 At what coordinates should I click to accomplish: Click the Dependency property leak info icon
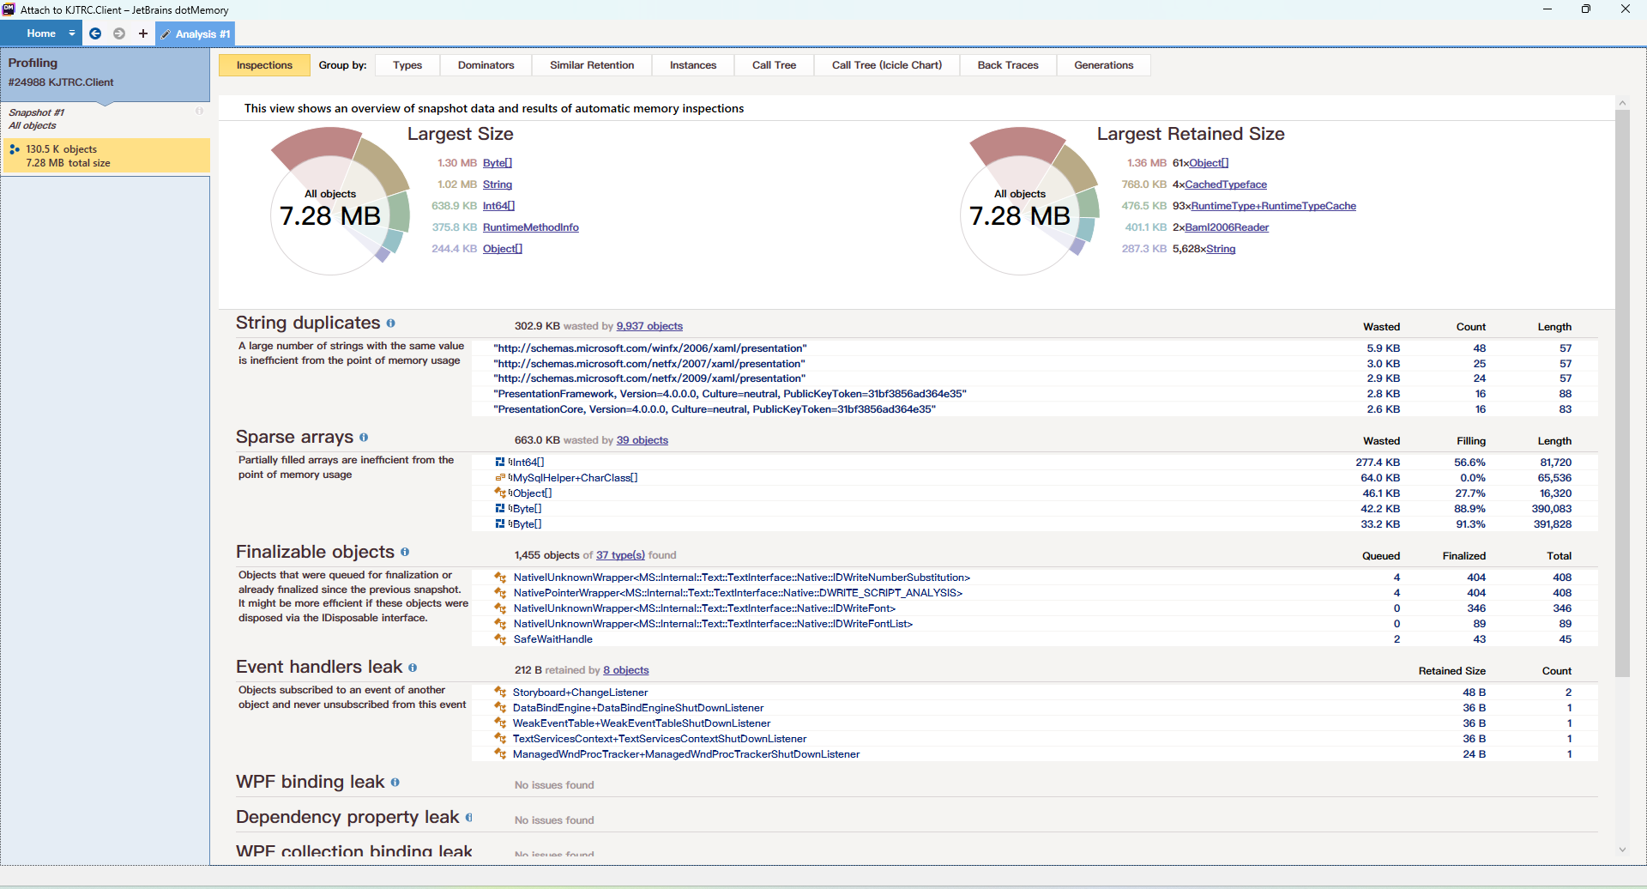469,818
